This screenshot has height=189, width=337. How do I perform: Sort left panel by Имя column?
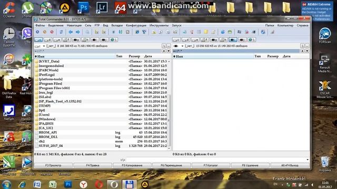click(x=75, y=56)
